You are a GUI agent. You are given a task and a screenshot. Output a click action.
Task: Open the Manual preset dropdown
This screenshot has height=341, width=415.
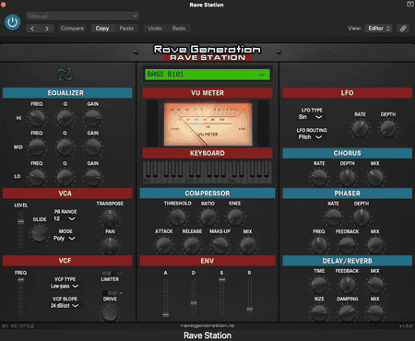point(82,16)
